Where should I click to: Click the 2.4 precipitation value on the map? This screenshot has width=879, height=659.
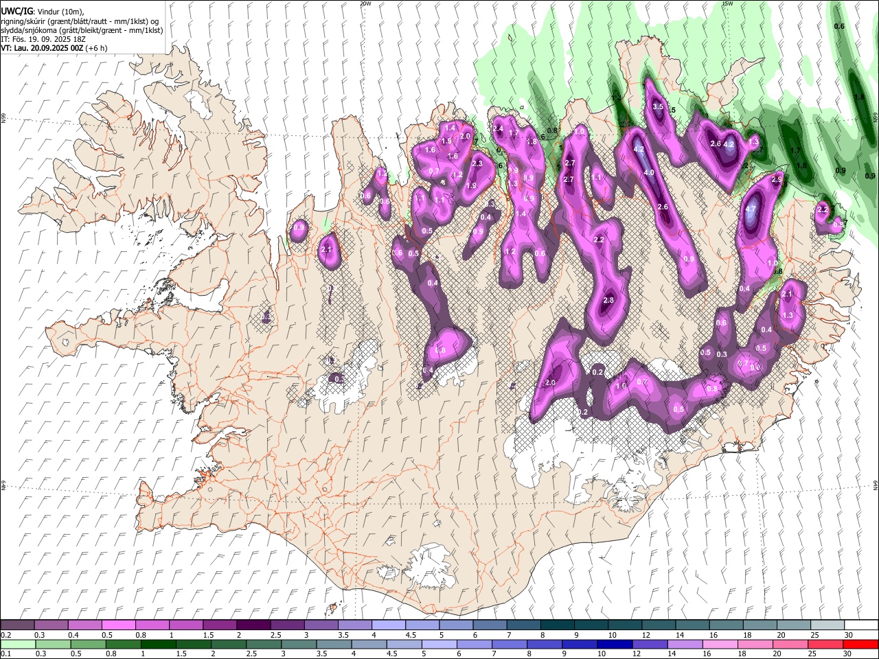click(x=499, y=128)
